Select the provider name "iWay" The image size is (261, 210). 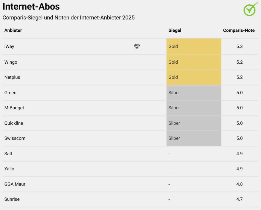(x=9, y=46)
